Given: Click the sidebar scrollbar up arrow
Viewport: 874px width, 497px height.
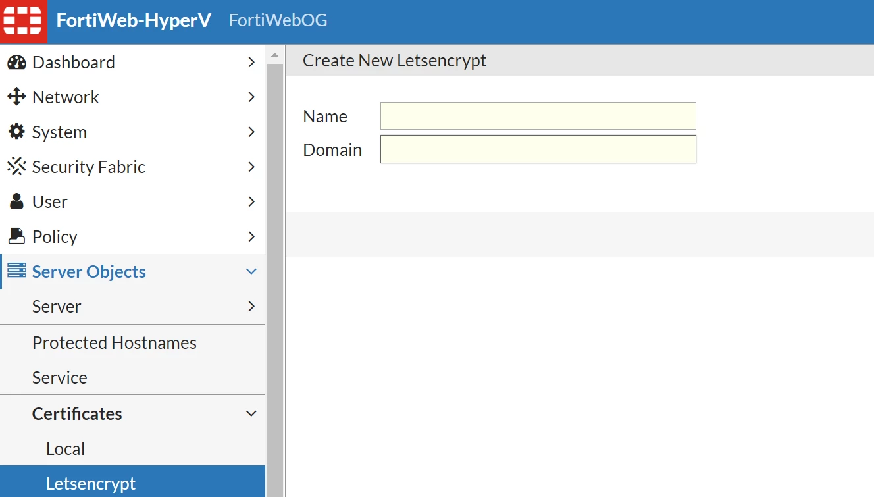Looking at the screenshot, I should coord(275,55).
